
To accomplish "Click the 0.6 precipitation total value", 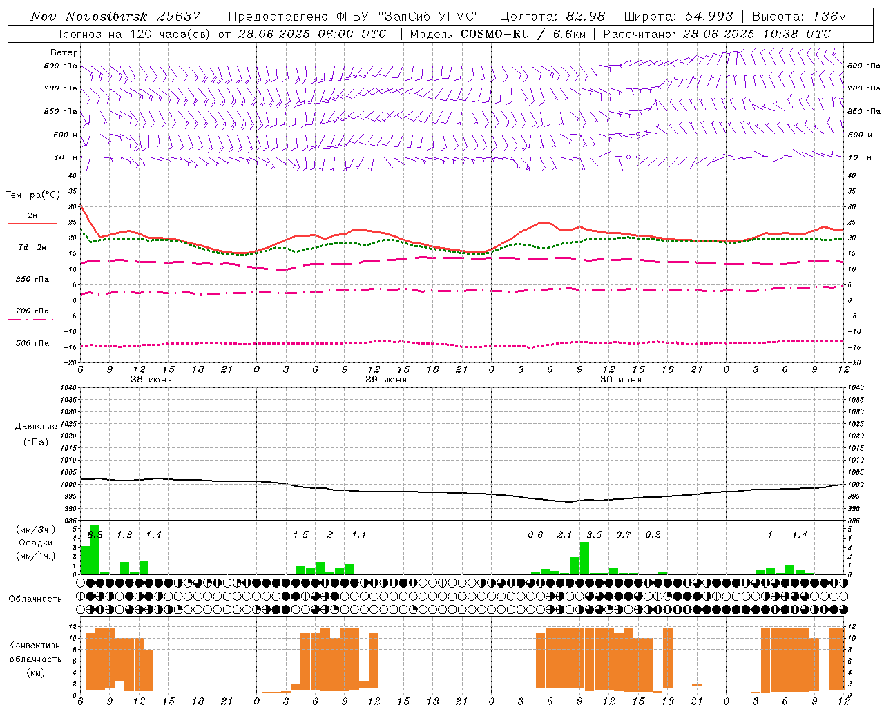I will point(535,535).
